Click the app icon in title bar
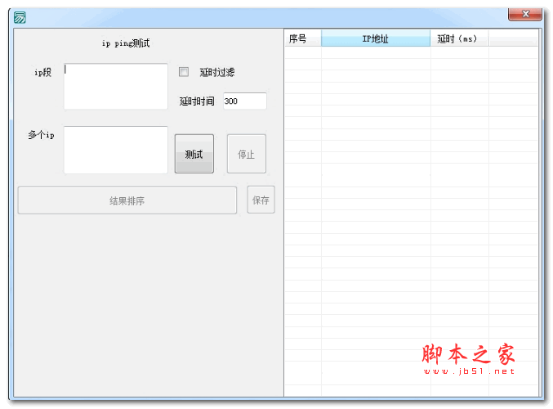Screen dimensions: 553x409 point(20,17)
